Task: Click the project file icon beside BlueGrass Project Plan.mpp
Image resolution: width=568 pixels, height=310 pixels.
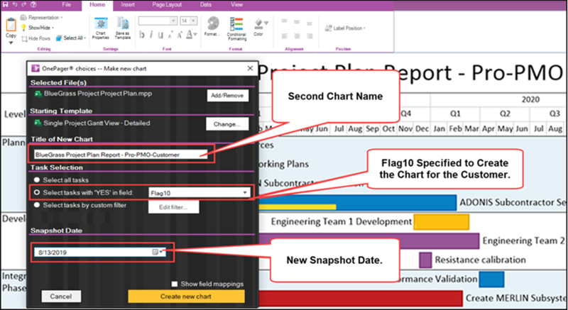Action: coord(38,94)
